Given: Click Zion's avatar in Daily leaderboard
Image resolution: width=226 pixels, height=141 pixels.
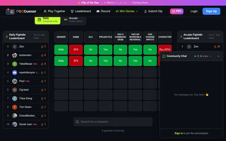Looking at the screenshot, I should pos(14,47).
